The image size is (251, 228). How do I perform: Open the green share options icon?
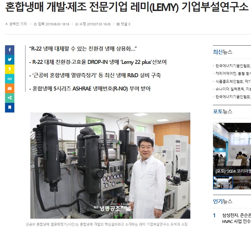click(x=10, y=98)
